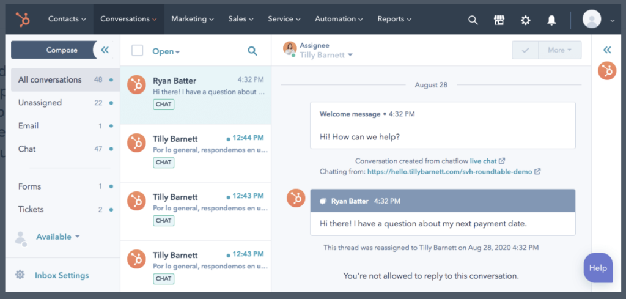Click the CHAT tag under Ryan Batter
The image size is (626, 299).
164,104
